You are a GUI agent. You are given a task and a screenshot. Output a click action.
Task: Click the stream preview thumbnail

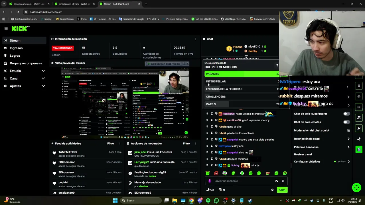tap(125, 103)
